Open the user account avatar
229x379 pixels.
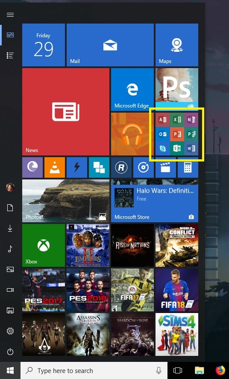click(10, 187)
